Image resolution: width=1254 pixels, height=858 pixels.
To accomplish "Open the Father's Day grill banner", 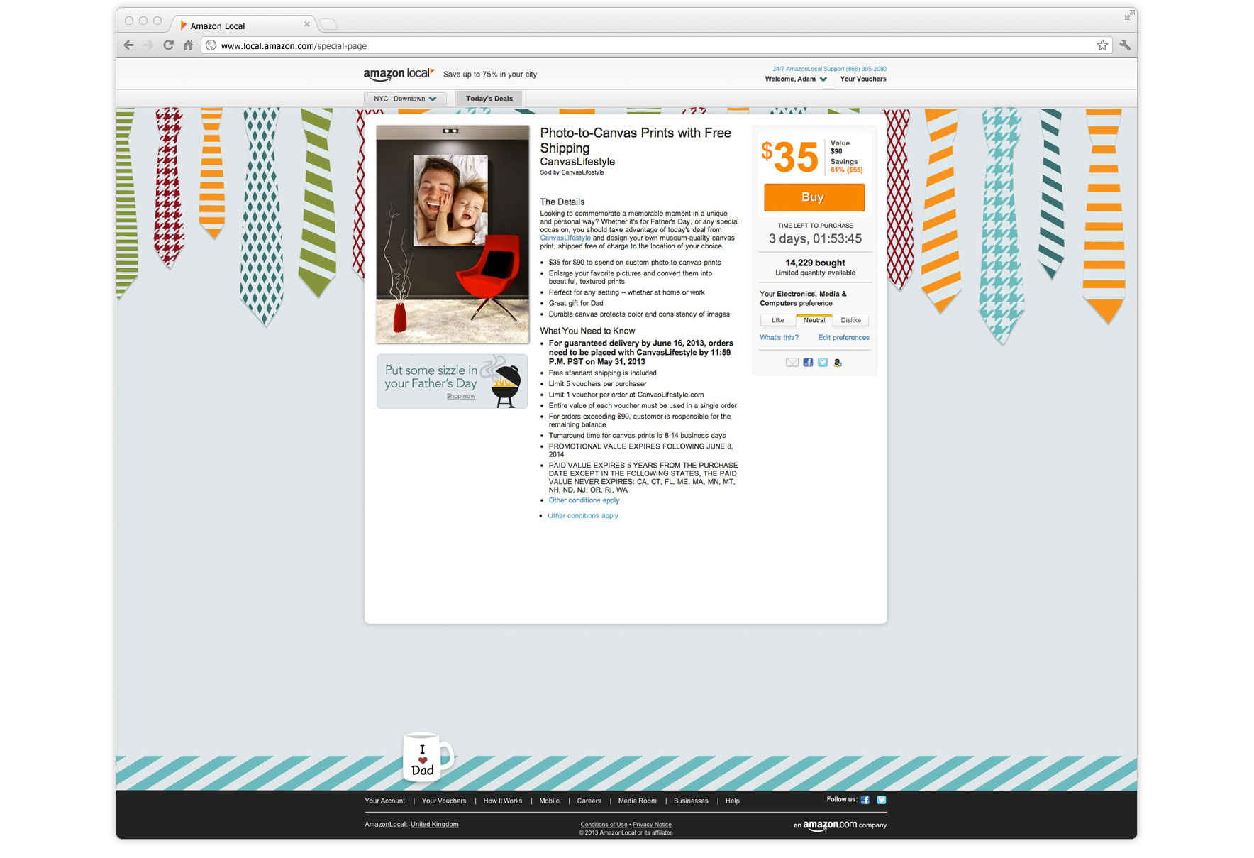I will point(452,382).
